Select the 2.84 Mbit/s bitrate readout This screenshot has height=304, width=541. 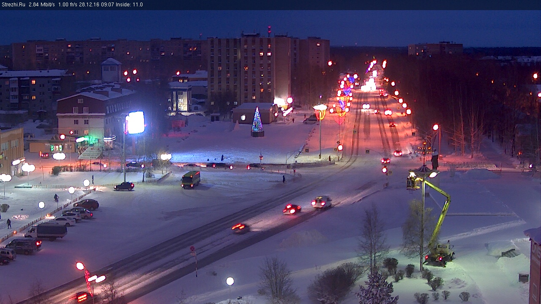coord(42,5)
